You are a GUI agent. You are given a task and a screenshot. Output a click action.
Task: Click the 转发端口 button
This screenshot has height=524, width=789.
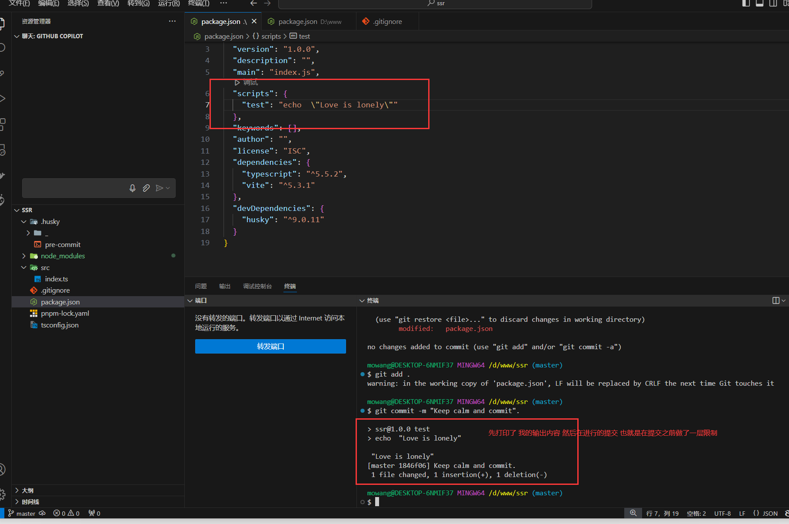pos(270,347)
